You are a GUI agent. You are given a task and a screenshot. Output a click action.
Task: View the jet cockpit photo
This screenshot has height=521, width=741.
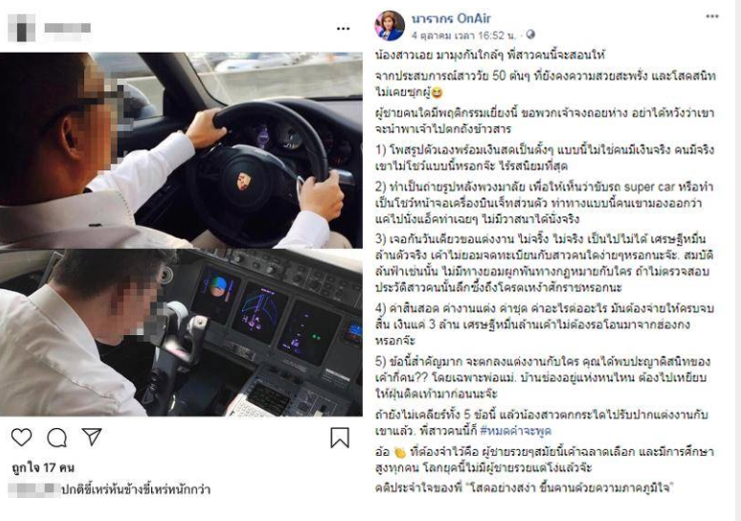click(x=181, y=333)
